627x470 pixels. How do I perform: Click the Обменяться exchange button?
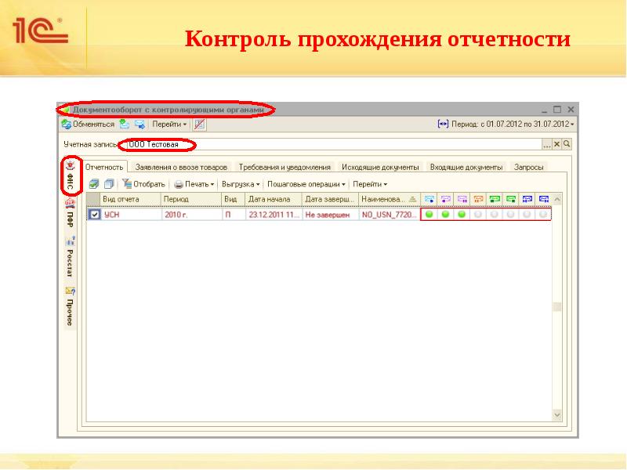point(87,124)
